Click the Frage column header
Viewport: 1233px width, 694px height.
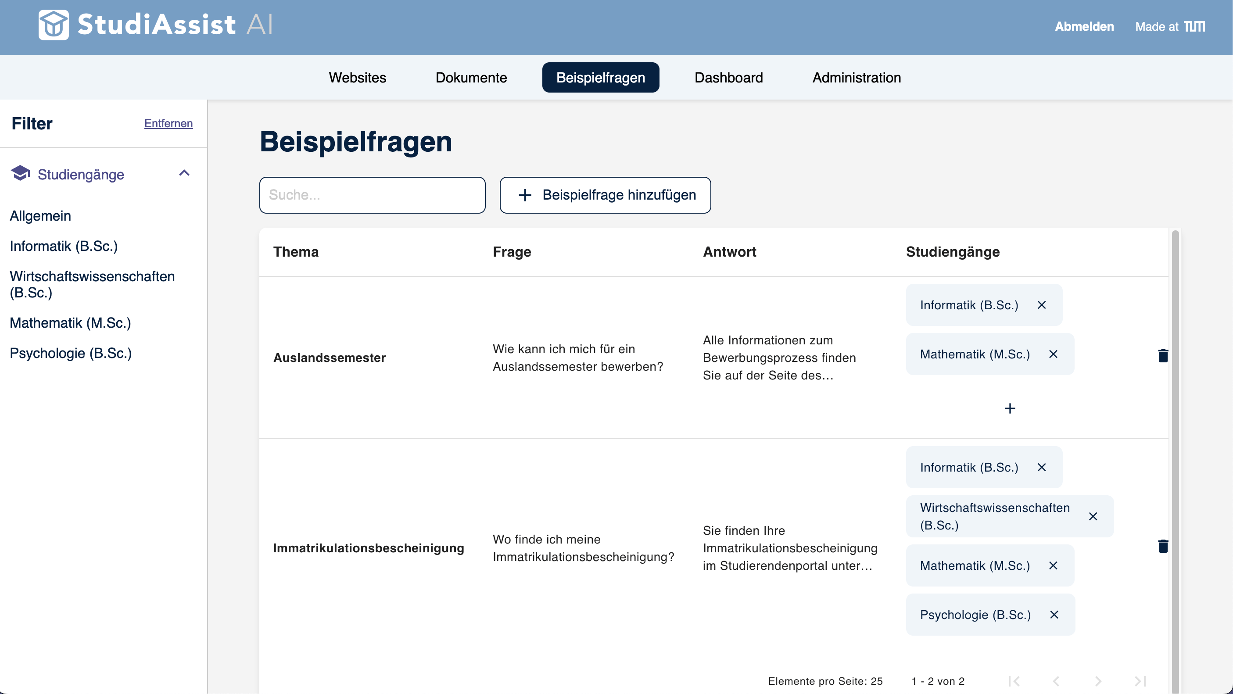pyautogui.click(x=512, y=252)
